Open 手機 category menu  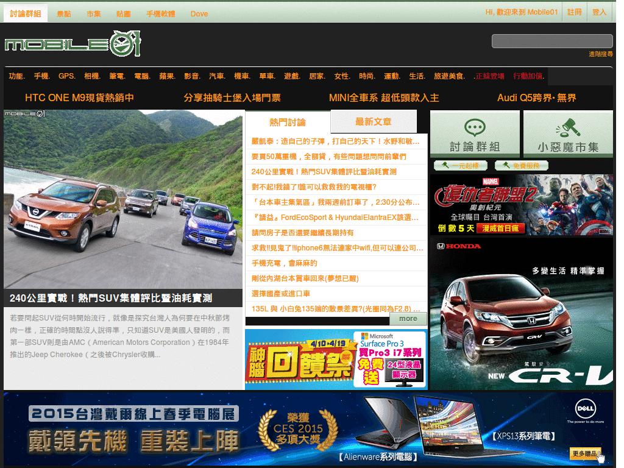coord(42,76)
